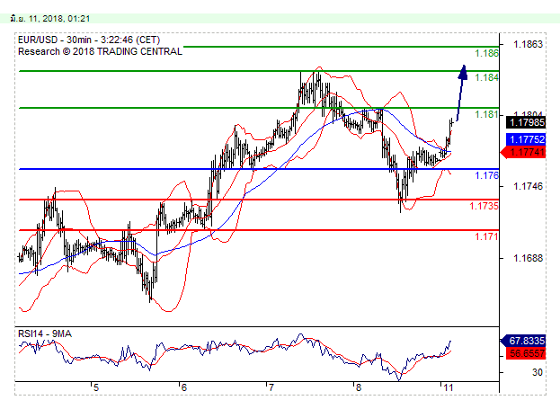Image resolution: width=560 pixels, height=409 pixels.
Task: Click the 1.181 resistance level label
Action: [x=486, y=114]
